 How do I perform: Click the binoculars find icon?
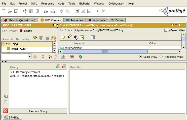(35, 56)
